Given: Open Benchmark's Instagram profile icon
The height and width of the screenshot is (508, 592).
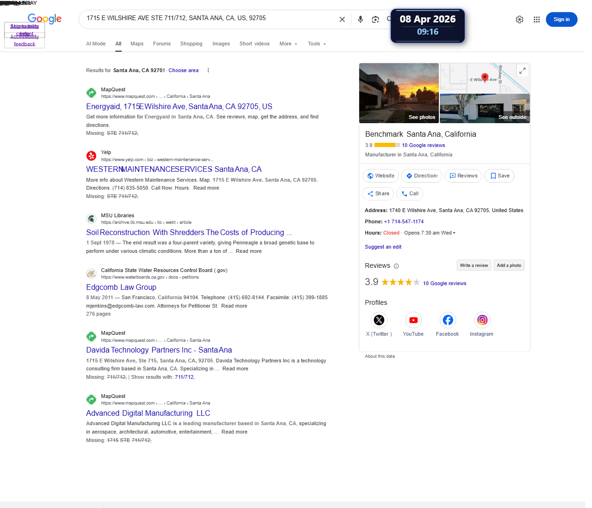Looking at the screenshot, I should coord(482,320).
